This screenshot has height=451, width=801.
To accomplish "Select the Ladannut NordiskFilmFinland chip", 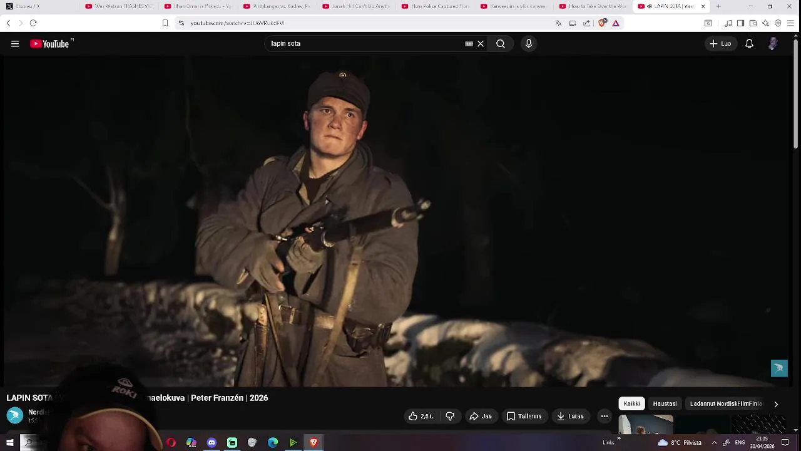I will click(x=726, y=404).
